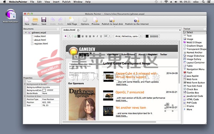Switch to the index.html tab
Viewport: 214px width, 134px height.
[x=70, y=30]
